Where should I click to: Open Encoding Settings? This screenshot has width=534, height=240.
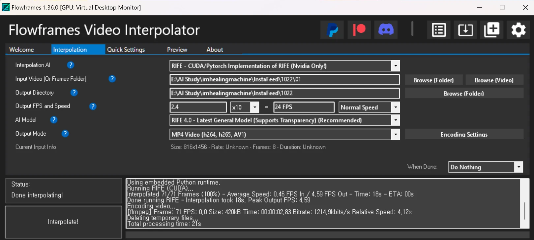click(x=464, y=134)
